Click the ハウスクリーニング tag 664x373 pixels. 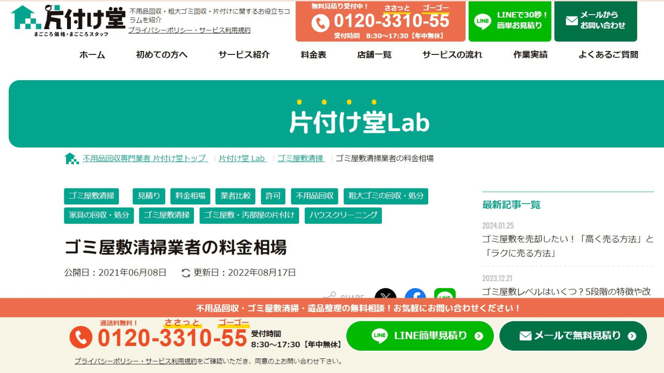(x=343, y=216)
